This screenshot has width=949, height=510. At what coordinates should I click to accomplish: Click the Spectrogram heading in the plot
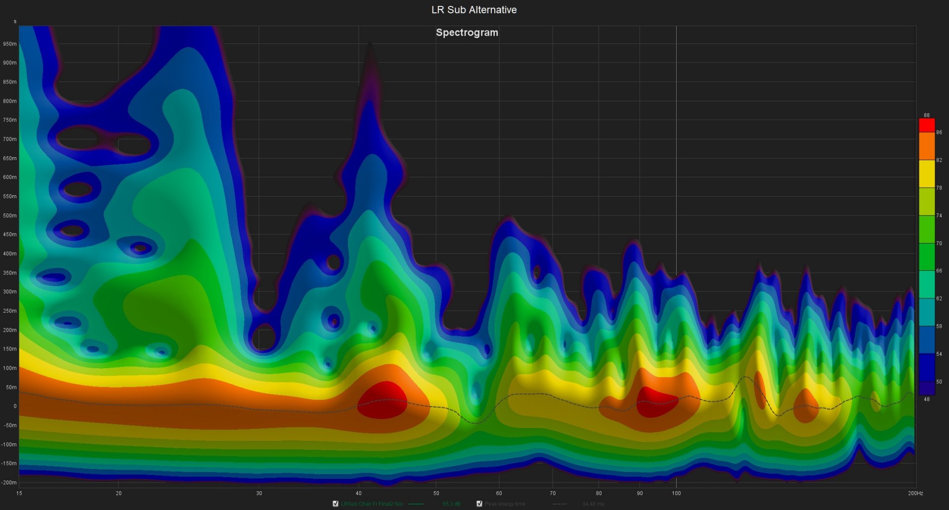tap(467, 33)
